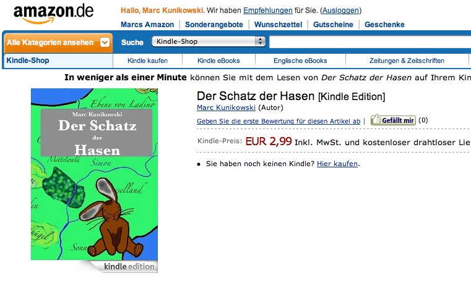Click the Ausloggen link
The height and width of the screenshot is (281, 471).
(x=340, y=10)
